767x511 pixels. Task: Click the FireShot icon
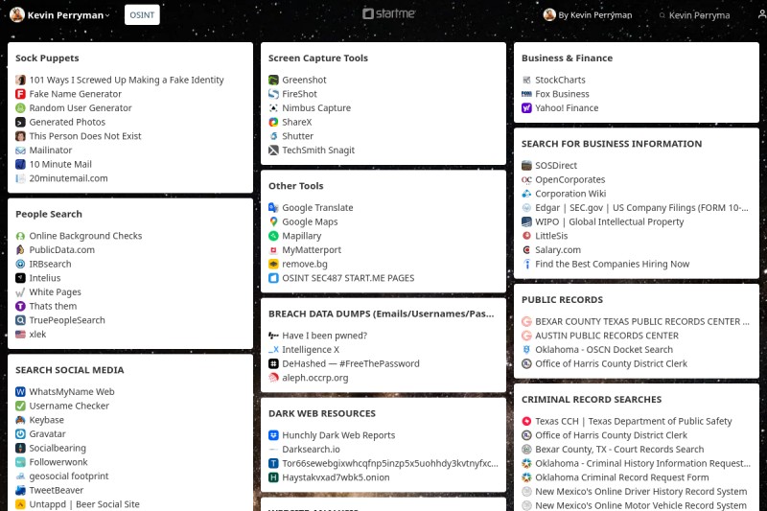[273, 94]
